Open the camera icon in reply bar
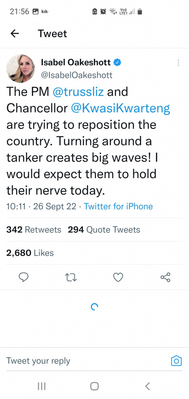The width and height of the screenshot is (189, 399). 176,360
